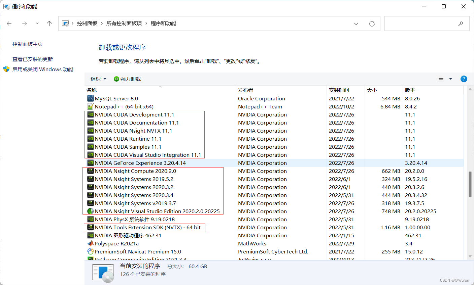474x285 pixels.
Task: Sort by the 版本 column header
Action: click(433, 90)
